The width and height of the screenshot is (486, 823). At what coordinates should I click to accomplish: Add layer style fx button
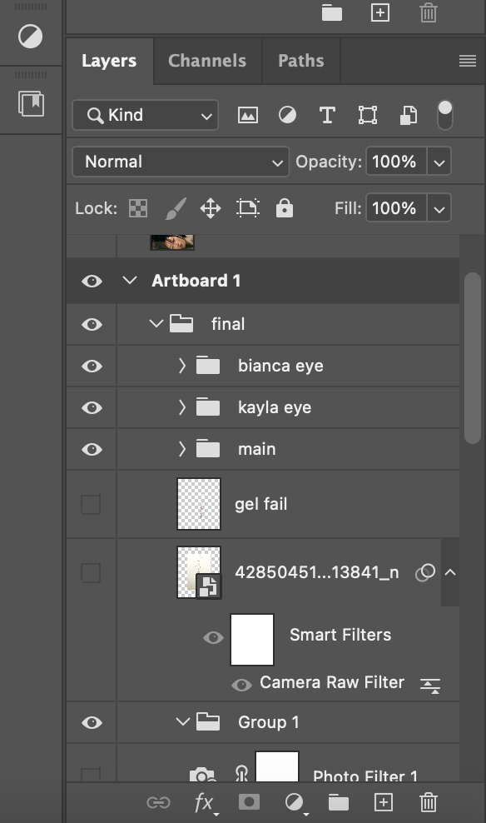[205, 803]
